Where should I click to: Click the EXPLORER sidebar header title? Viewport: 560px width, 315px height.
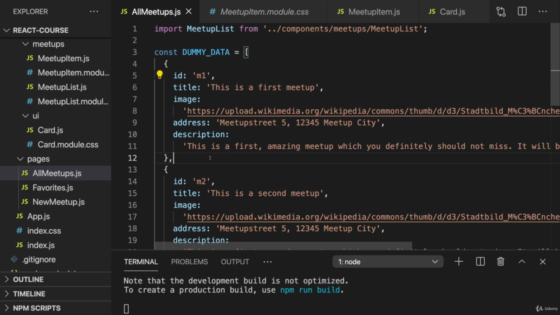(31, 11)
